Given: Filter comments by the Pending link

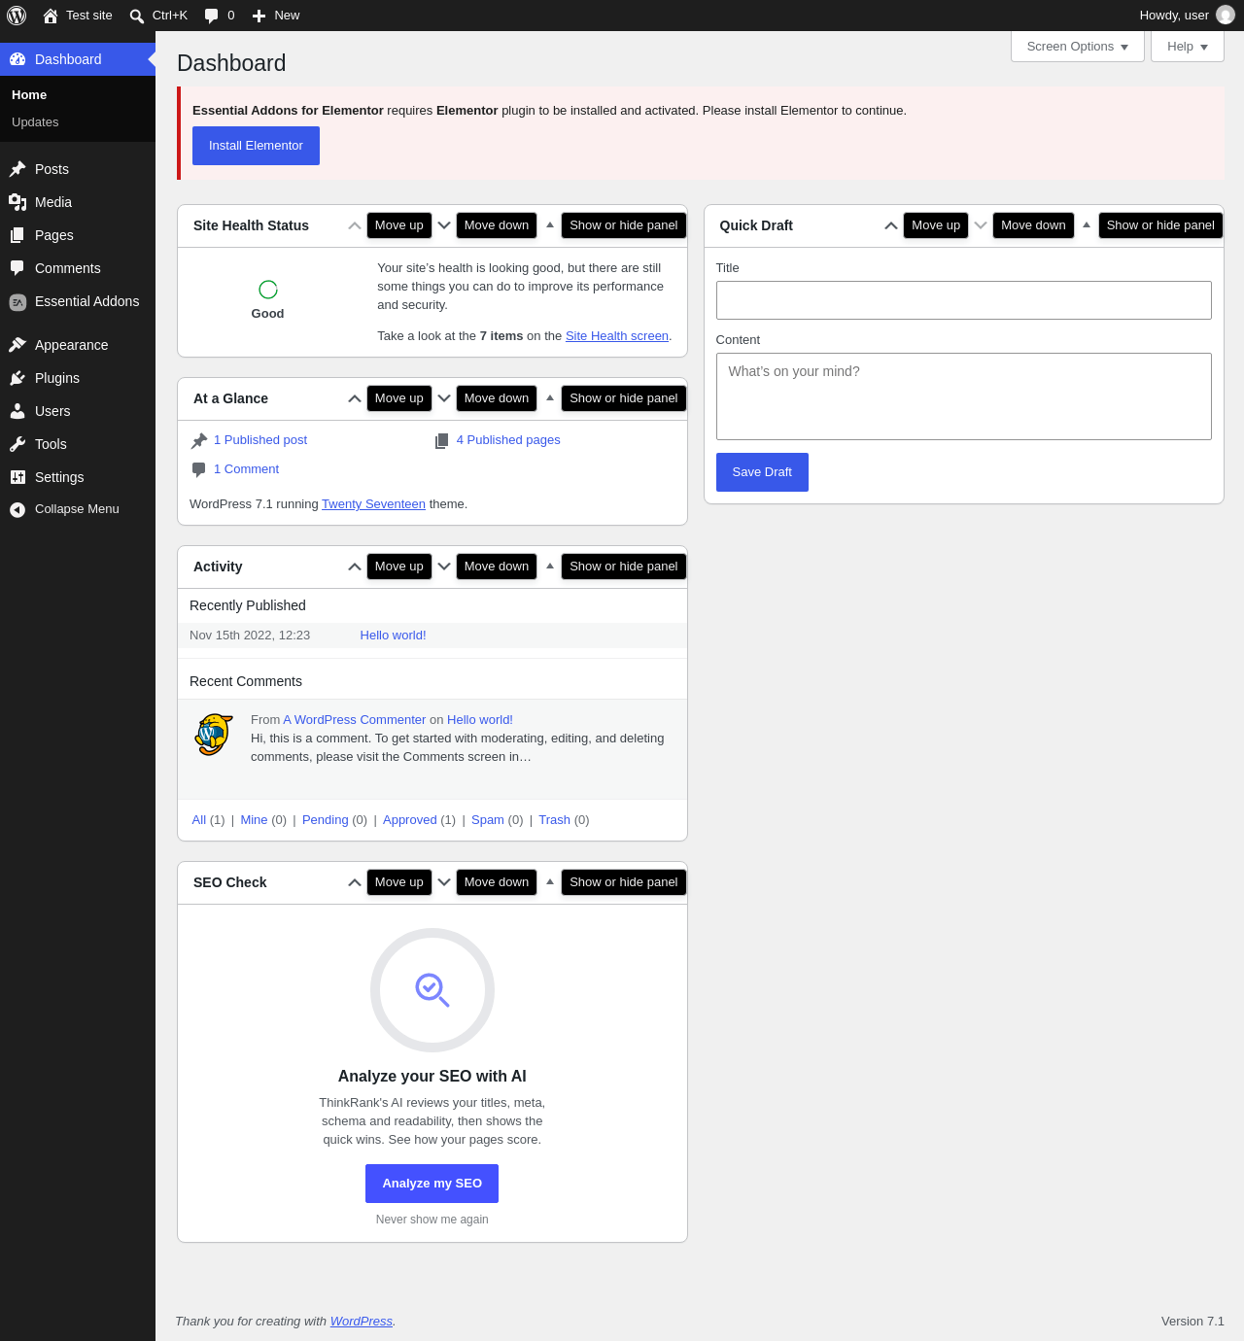Looking at the screenshot, I should click(326, 820).
